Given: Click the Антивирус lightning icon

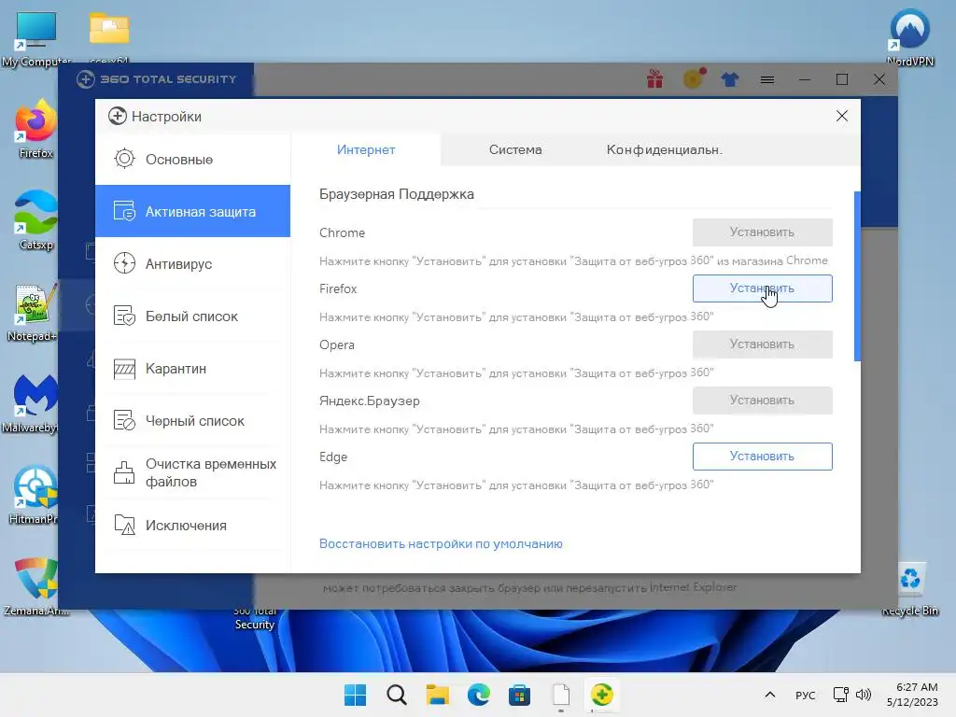Looking at the screenshot, I should coord(124,263).
